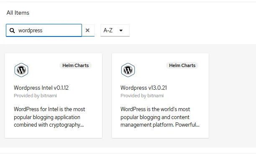Click the 'Provided by bitnami' text under Wordpress v13.0.21
256x161 pixels.
pos(142,96)
